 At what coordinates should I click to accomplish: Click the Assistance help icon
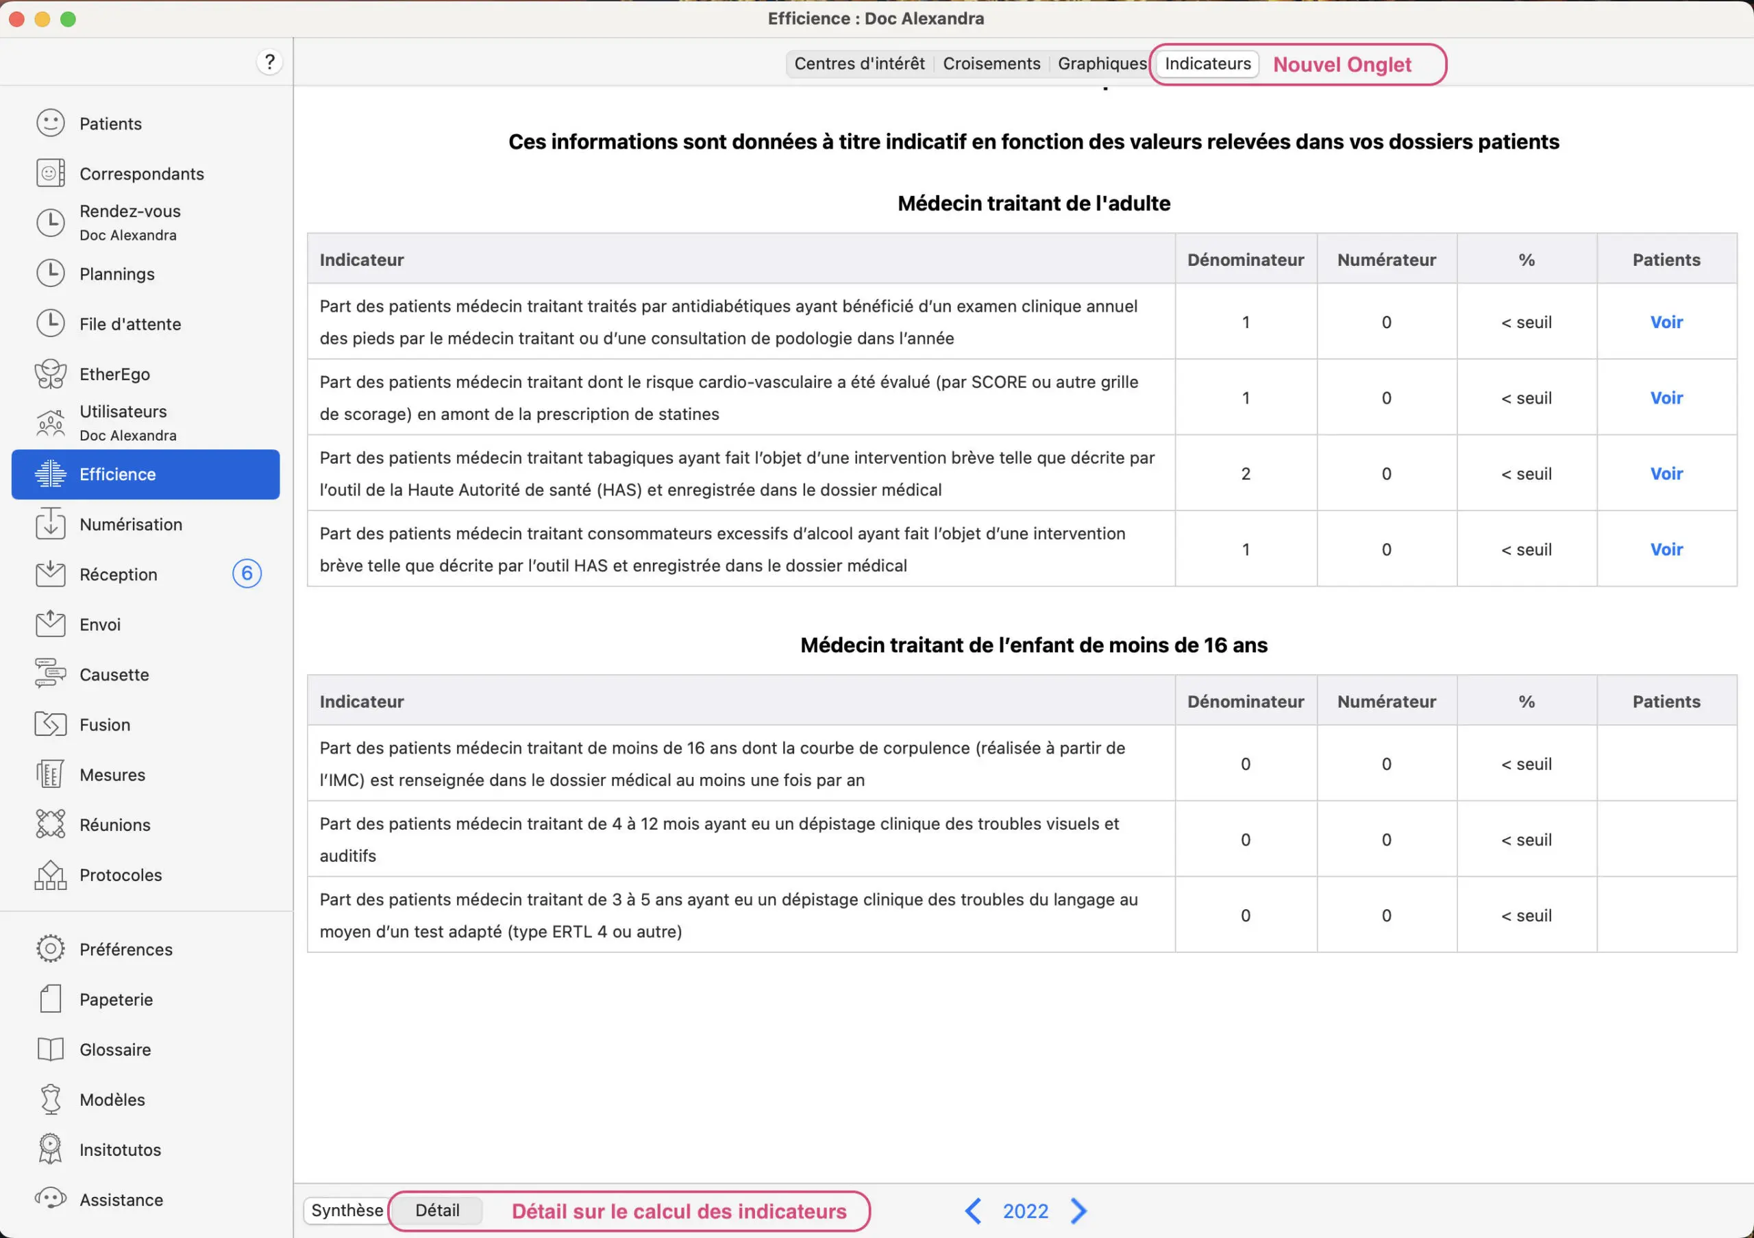coord(51,1199)
